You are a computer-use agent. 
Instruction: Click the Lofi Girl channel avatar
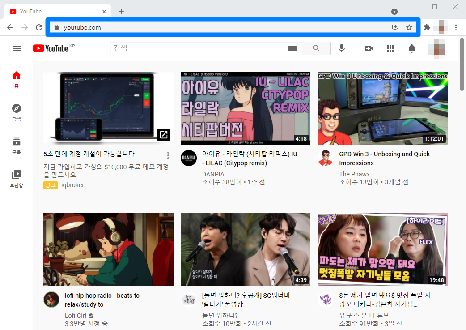(51, 300)
